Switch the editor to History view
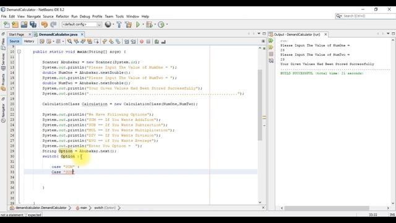The height and width of the screenshot is (223, 396). pyautogui.click(x=29, y=42)
